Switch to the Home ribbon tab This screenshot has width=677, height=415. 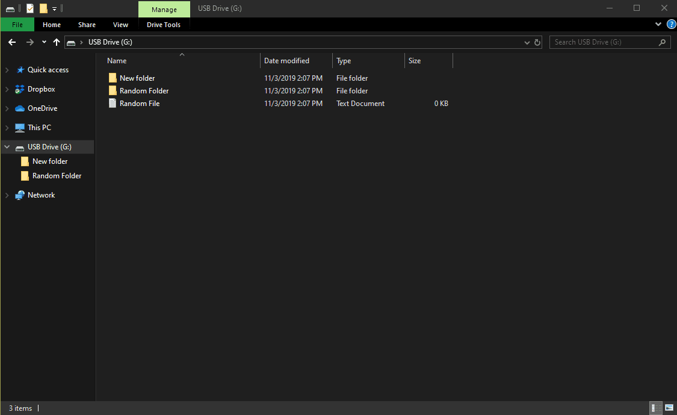pyautogui.click(x=52, y=25)
